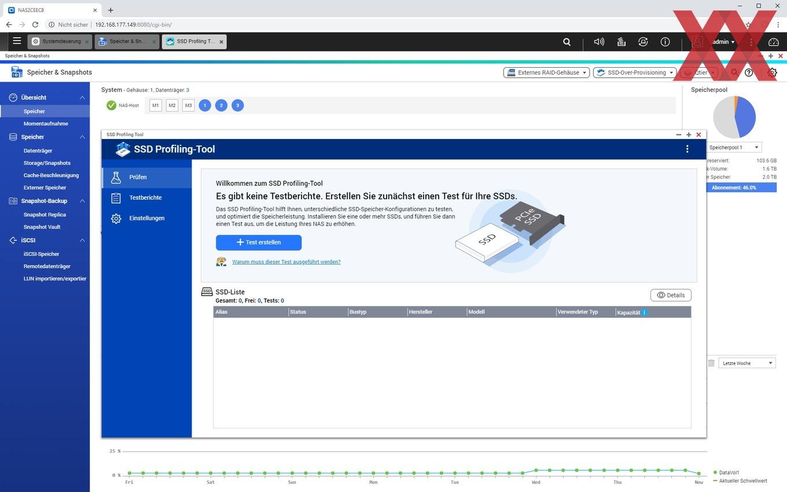The width and height of the screenshot is (787, 492).
Task: Sort SSD list by Bustyp column
Action: 377,312
